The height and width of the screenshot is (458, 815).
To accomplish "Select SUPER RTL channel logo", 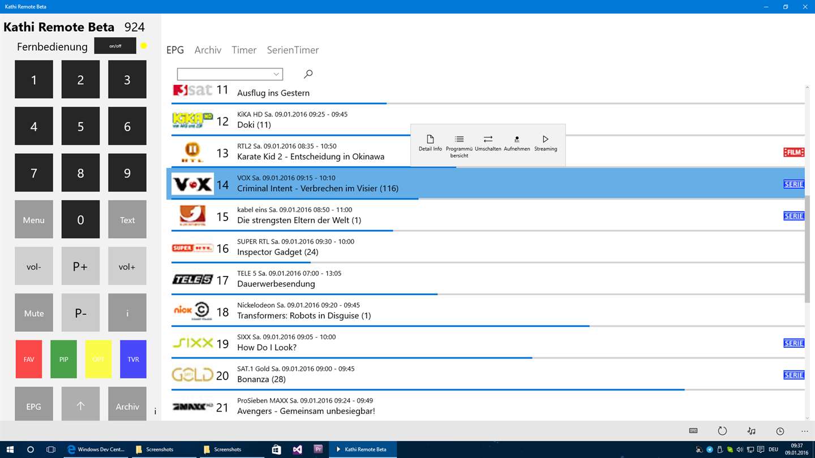I will pyautogui.click(x=192, y=248).
